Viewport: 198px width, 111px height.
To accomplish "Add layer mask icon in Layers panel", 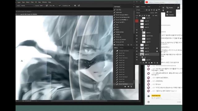I will (146, 63).
